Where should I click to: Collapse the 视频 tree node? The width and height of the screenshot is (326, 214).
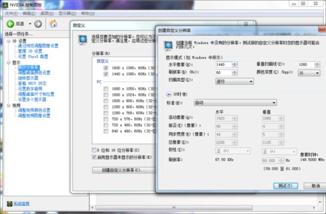9,106
